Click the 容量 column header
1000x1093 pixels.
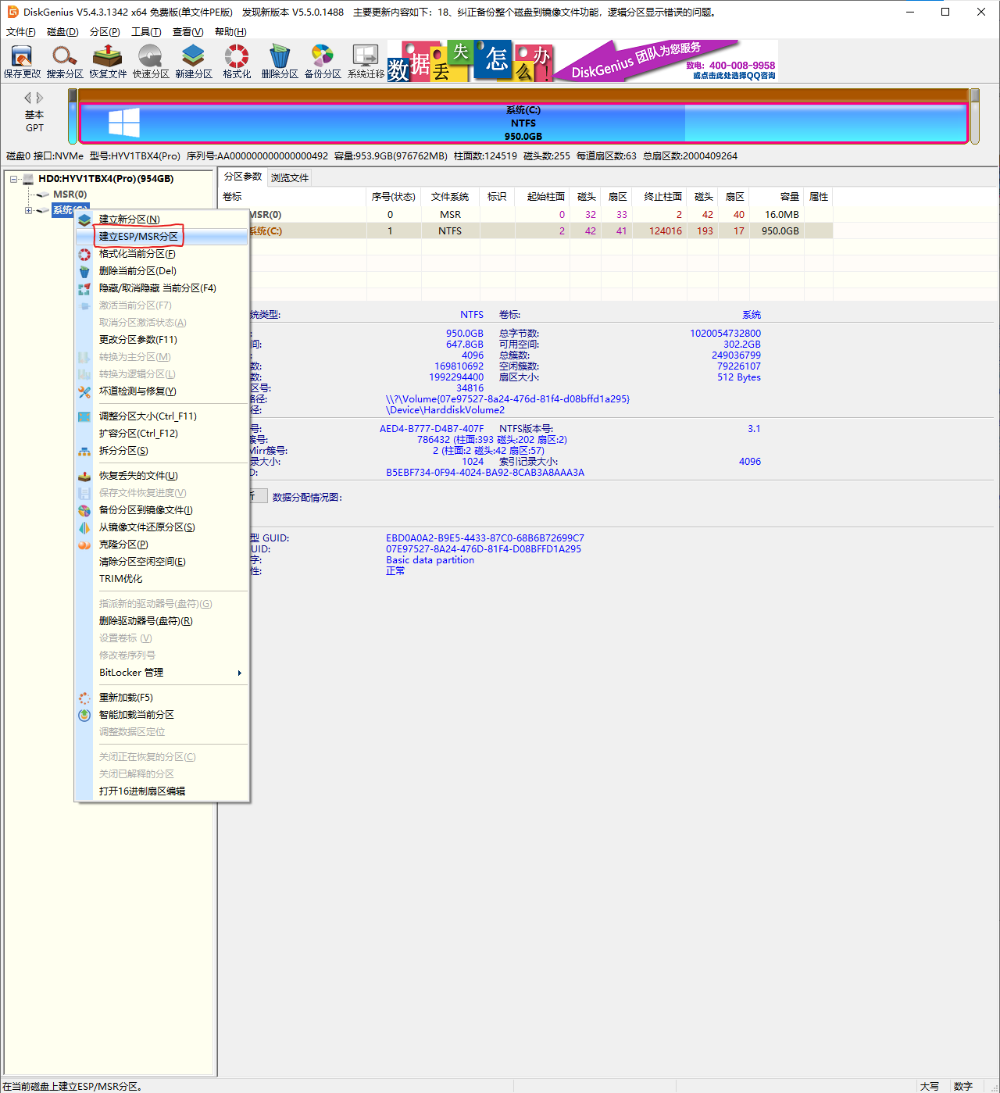click(777, 197)
